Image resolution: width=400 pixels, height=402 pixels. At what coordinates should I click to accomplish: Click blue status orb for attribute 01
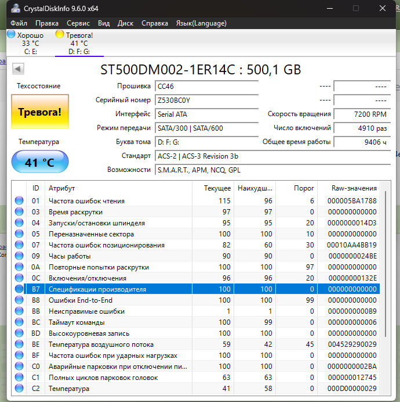pos(20,201)
